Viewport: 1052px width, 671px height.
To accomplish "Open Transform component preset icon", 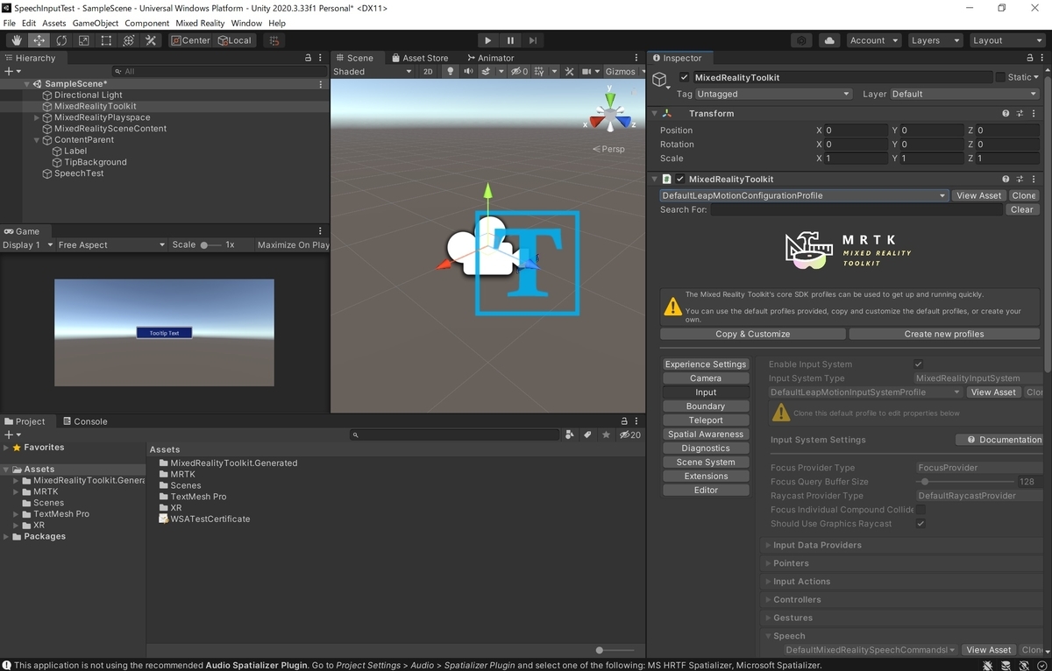I will [x=1020, y=114].
